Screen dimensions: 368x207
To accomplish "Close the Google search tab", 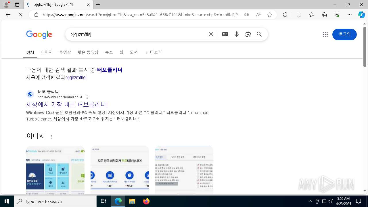I will tap(89, 5).
